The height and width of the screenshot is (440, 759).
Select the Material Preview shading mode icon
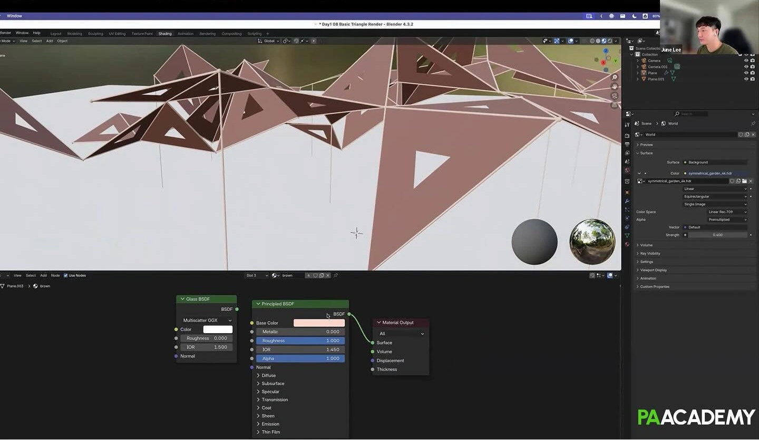coord(604,41)
